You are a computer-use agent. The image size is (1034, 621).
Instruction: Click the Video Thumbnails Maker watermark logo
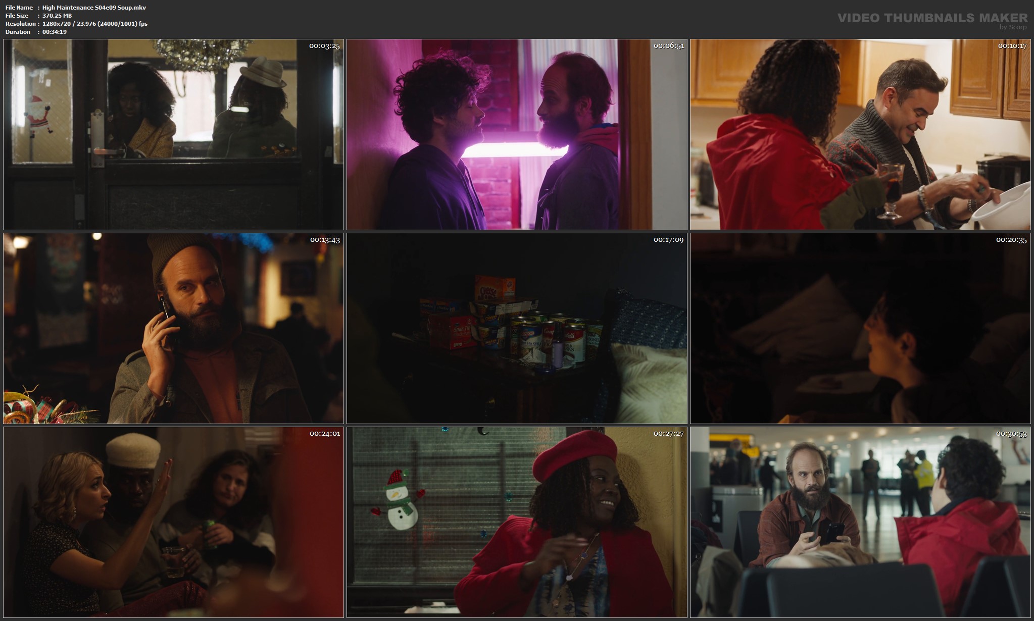[932, 18]
